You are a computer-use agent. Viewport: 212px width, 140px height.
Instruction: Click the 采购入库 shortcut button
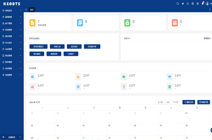pyautogui.click(x=57, y=46)
